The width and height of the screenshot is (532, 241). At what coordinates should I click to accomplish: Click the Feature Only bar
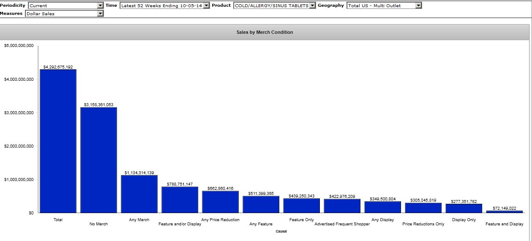(301, 205)
